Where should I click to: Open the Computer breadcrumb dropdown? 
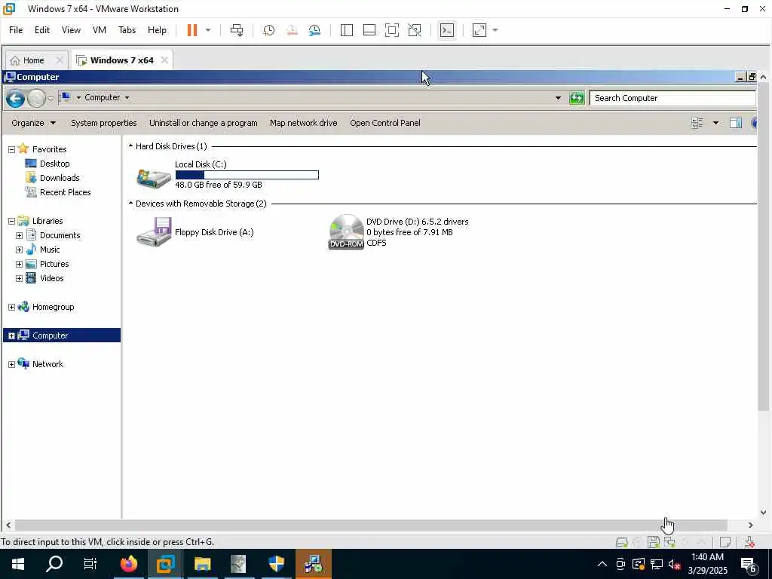coord(127,97)
